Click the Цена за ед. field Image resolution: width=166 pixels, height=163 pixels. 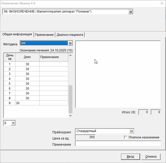pyautogui.click(x=85, y=137)
